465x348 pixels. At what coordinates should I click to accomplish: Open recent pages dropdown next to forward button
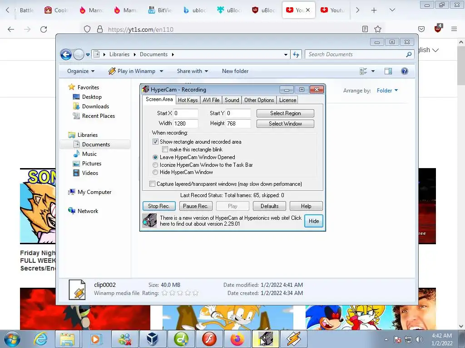[x=88, y=54]
